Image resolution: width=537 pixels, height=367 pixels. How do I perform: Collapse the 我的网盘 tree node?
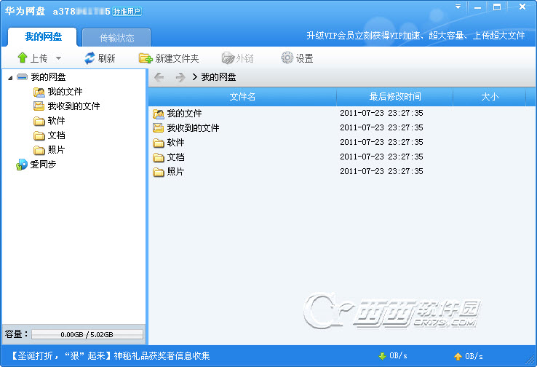point(10,78)
